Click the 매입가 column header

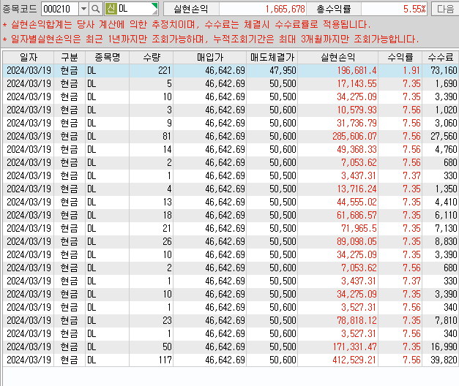210,57
